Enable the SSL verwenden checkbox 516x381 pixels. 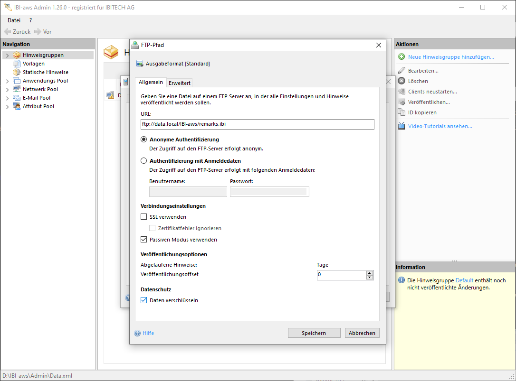[x=144, y=217]
